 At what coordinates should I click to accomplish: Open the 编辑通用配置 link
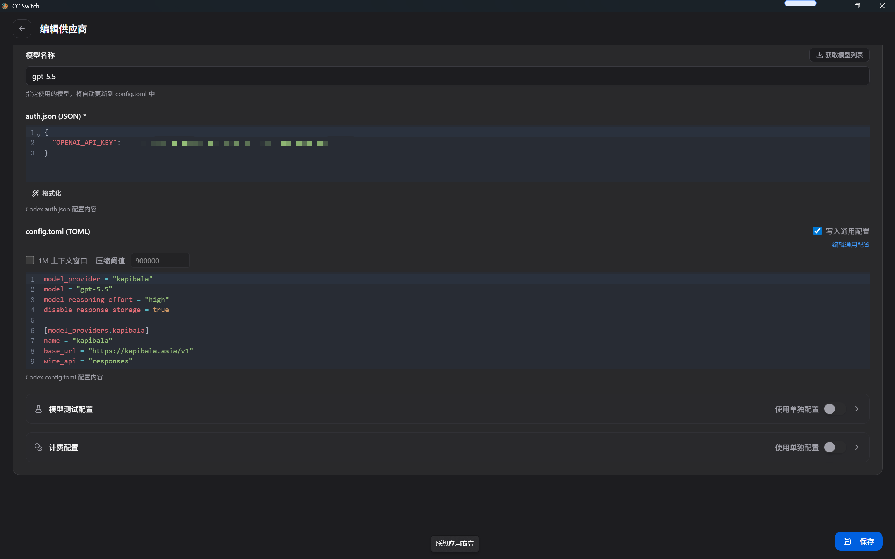point(851,245)
